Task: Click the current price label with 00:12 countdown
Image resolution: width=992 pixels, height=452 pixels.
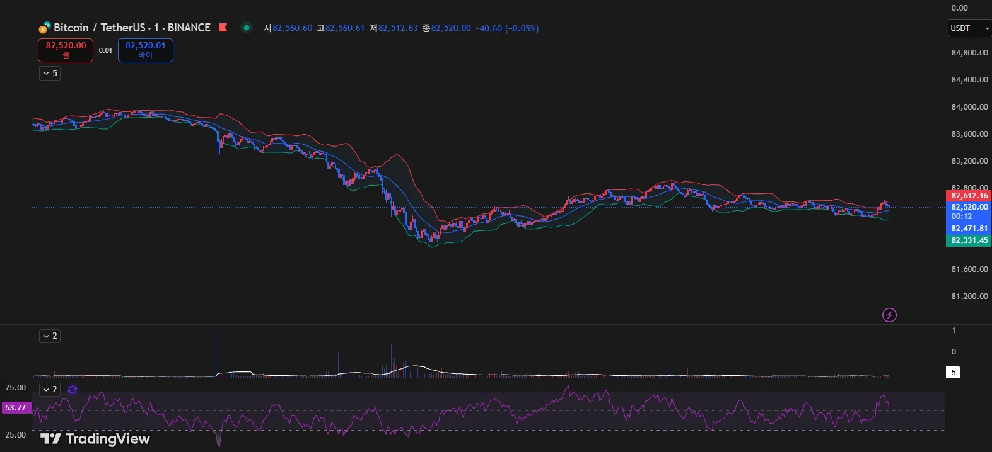Action: click(x=969, y=211)
